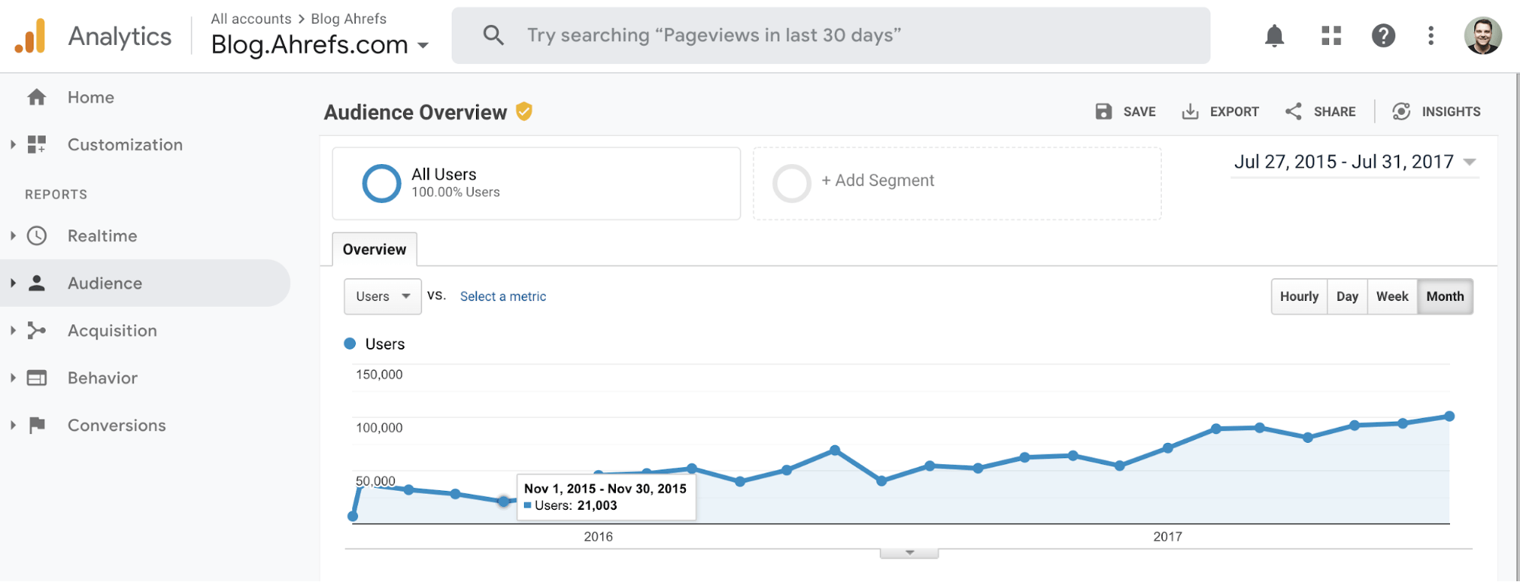Viewport: 1520px width, 582px height.
Task: Click the Select a metric link
Action: (503, 296)
